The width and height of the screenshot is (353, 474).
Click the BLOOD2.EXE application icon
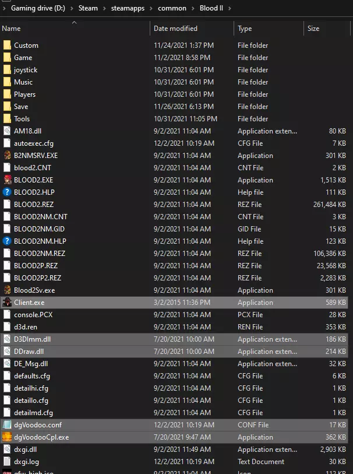(7, 180)
